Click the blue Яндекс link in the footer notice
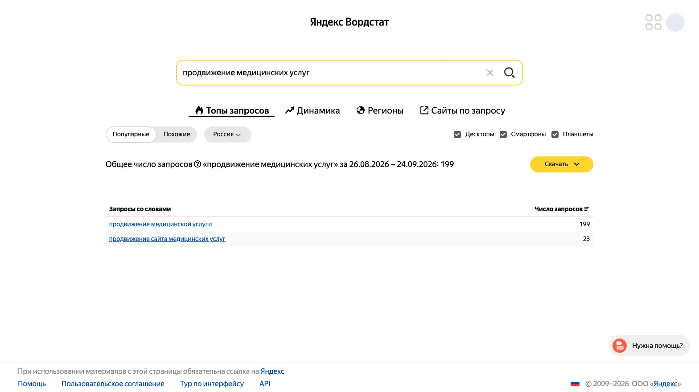The image size is (699, 392). [272, 372]
